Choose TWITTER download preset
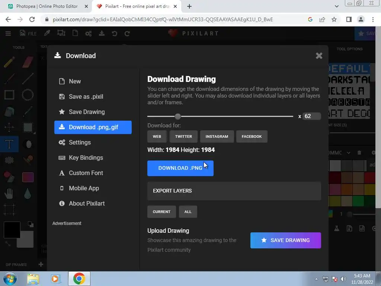The image size is (381, 286). [x=183, y=136]
